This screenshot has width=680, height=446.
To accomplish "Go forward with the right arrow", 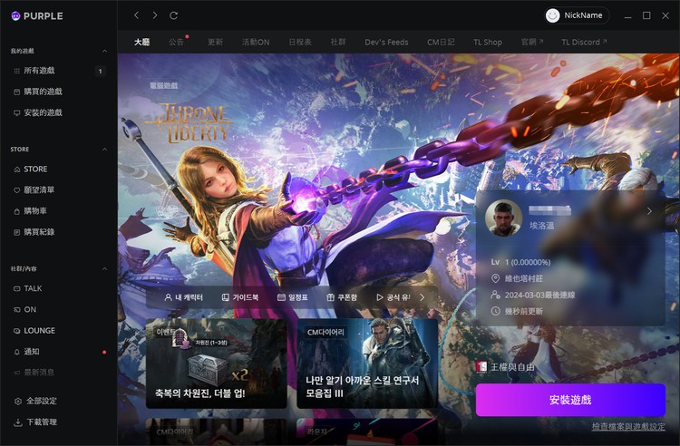I will tap(155, 15).
